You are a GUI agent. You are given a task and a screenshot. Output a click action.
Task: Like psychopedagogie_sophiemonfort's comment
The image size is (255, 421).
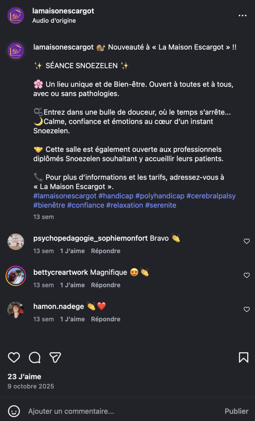tap(247, 241)
